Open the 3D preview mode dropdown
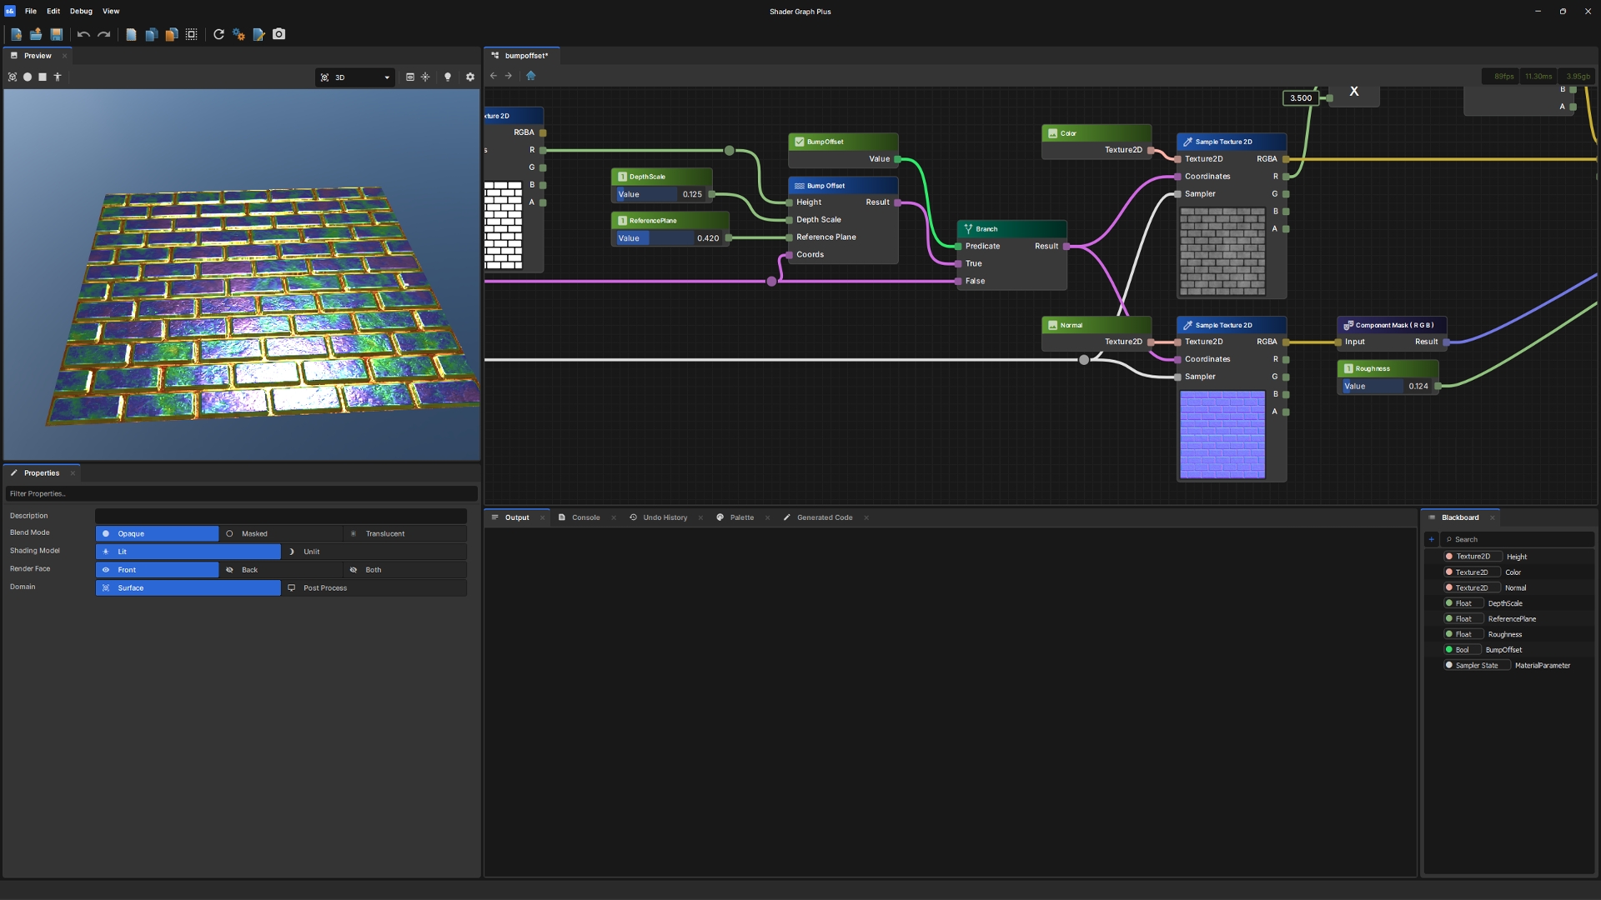 (x=355, y=77)
